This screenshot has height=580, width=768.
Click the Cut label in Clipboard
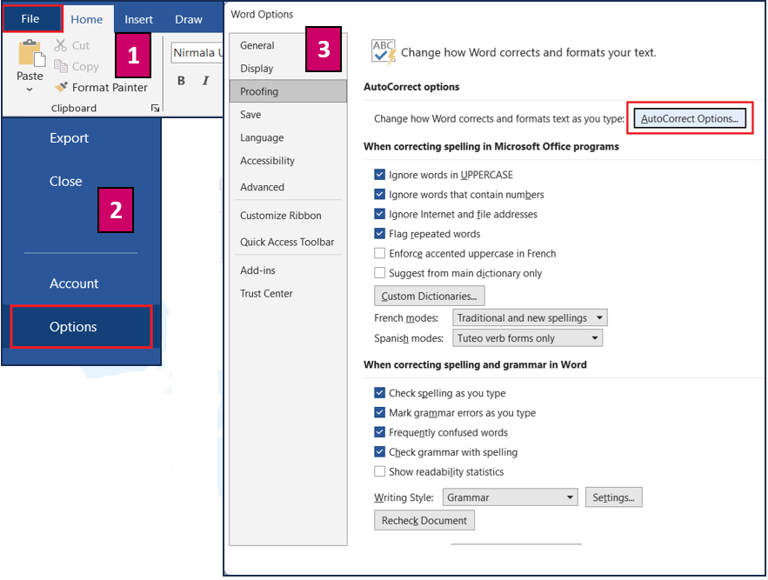click(81, 45)
